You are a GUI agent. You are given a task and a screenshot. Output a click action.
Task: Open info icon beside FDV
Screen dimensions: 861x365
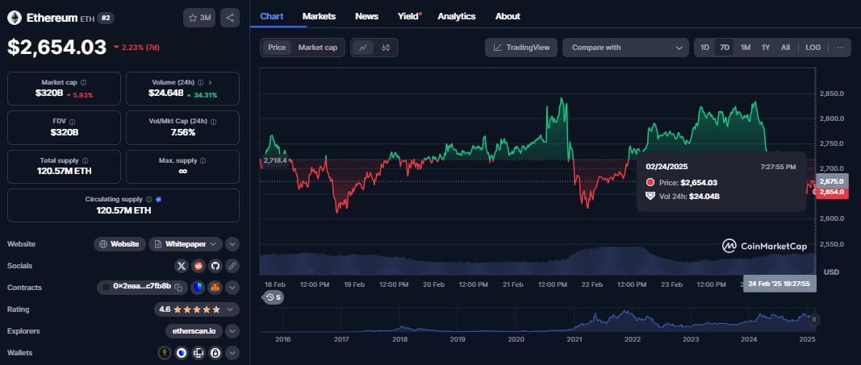tap(73, 122)
